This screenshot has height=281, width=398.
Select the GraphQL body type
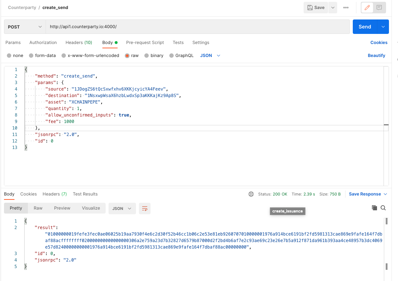click(181, 56)
